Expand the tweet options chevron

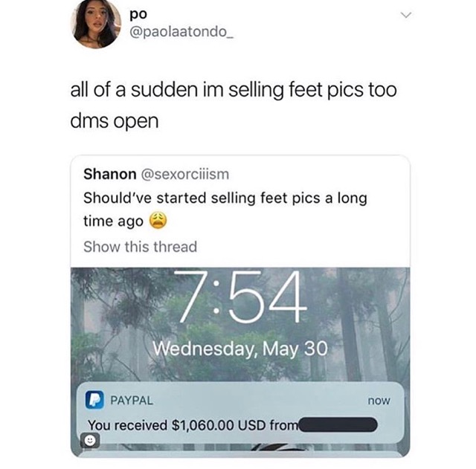[406, 15]
